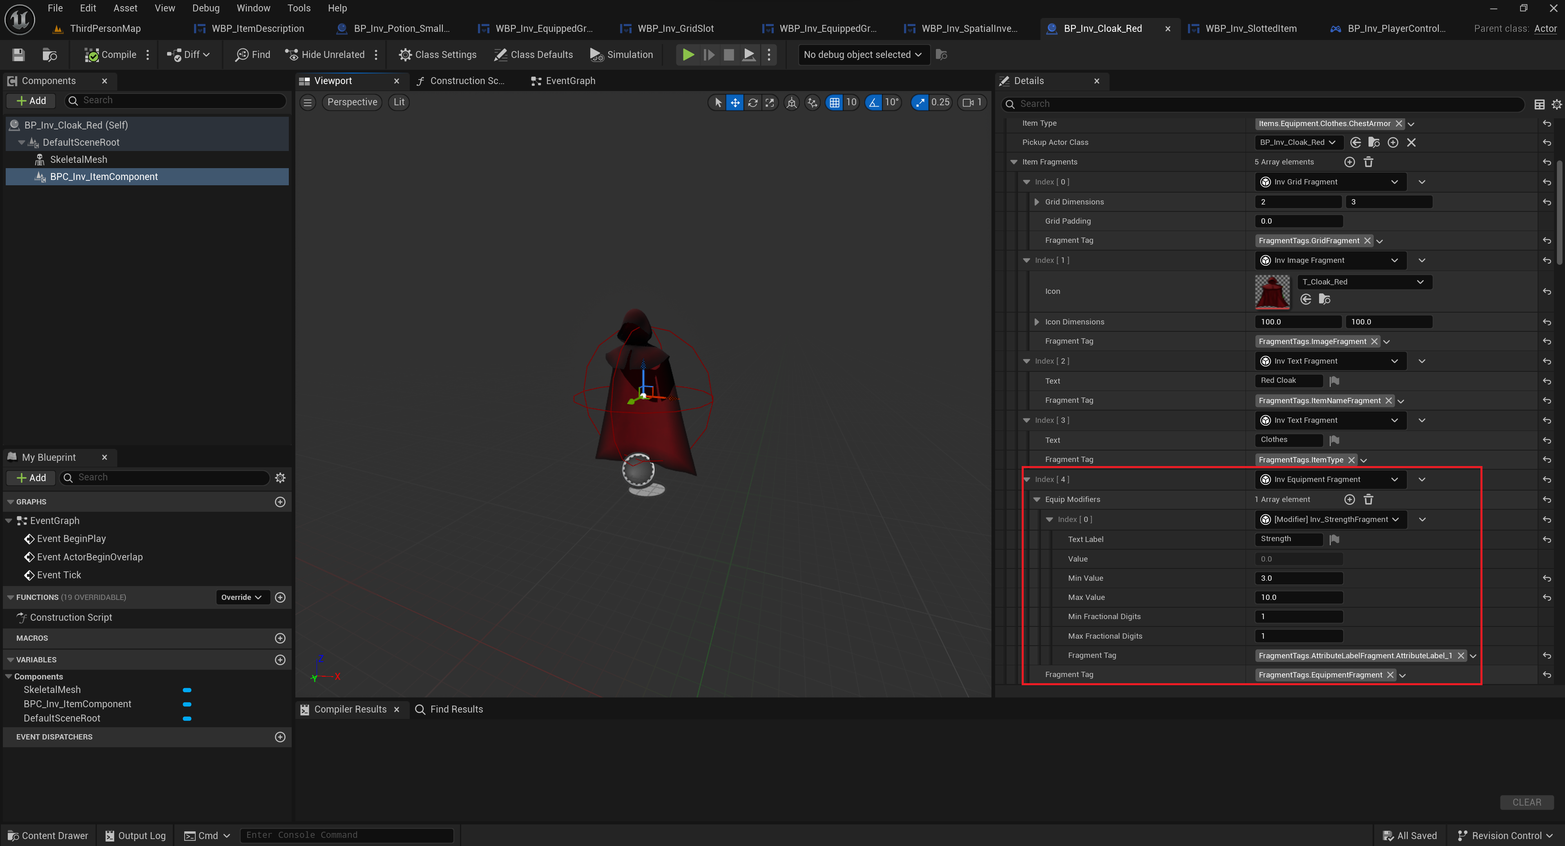Add element to Item Fragments array

pyautogui.click(x=1349, y=162)
